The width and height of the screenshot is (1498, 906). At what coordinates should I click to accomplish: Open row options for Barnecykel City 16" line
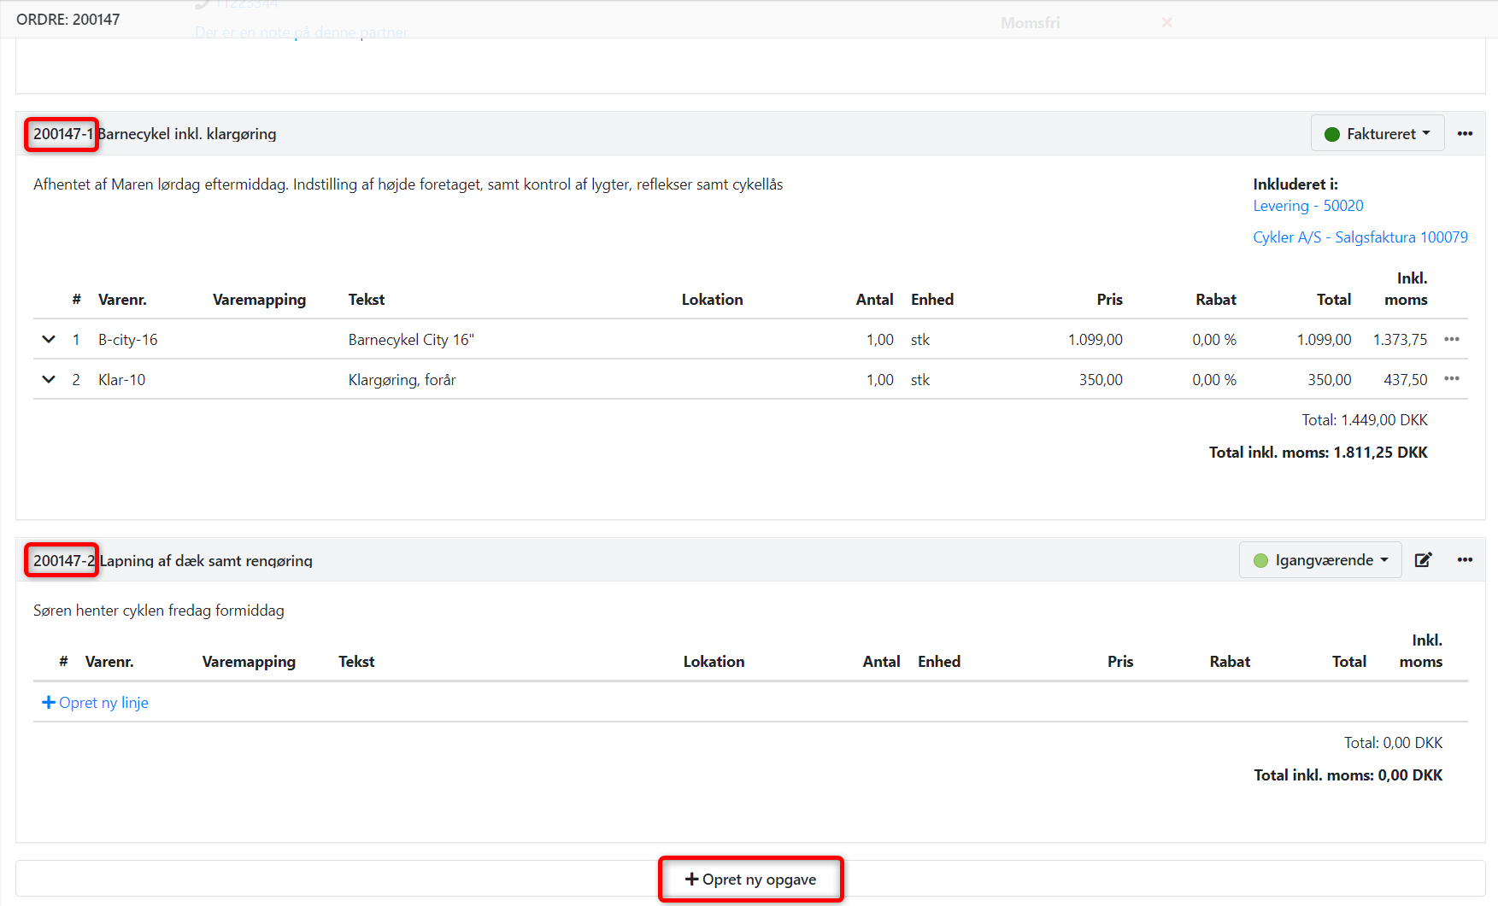(x=1451, y=339)
